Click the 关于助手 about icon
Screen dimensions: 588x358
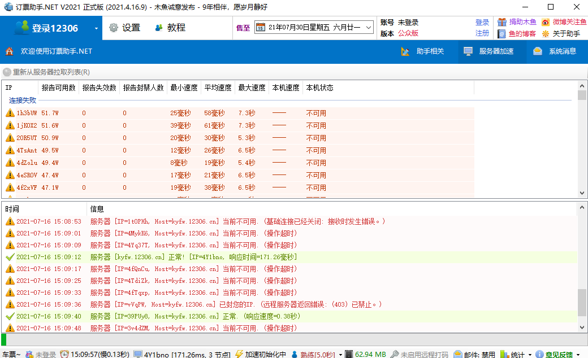[546, 34]
